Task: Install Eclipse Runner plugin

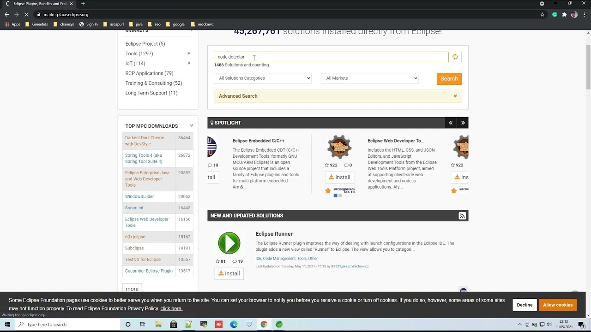Action: tap(229, 273)
